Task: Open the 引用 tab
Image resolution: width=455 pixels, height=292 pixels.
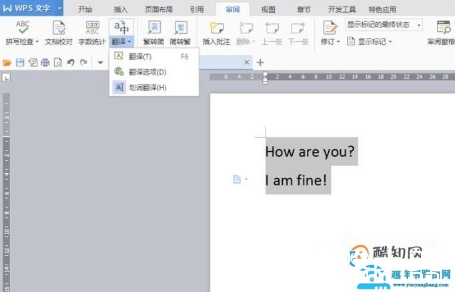Action: pos(197,9)
